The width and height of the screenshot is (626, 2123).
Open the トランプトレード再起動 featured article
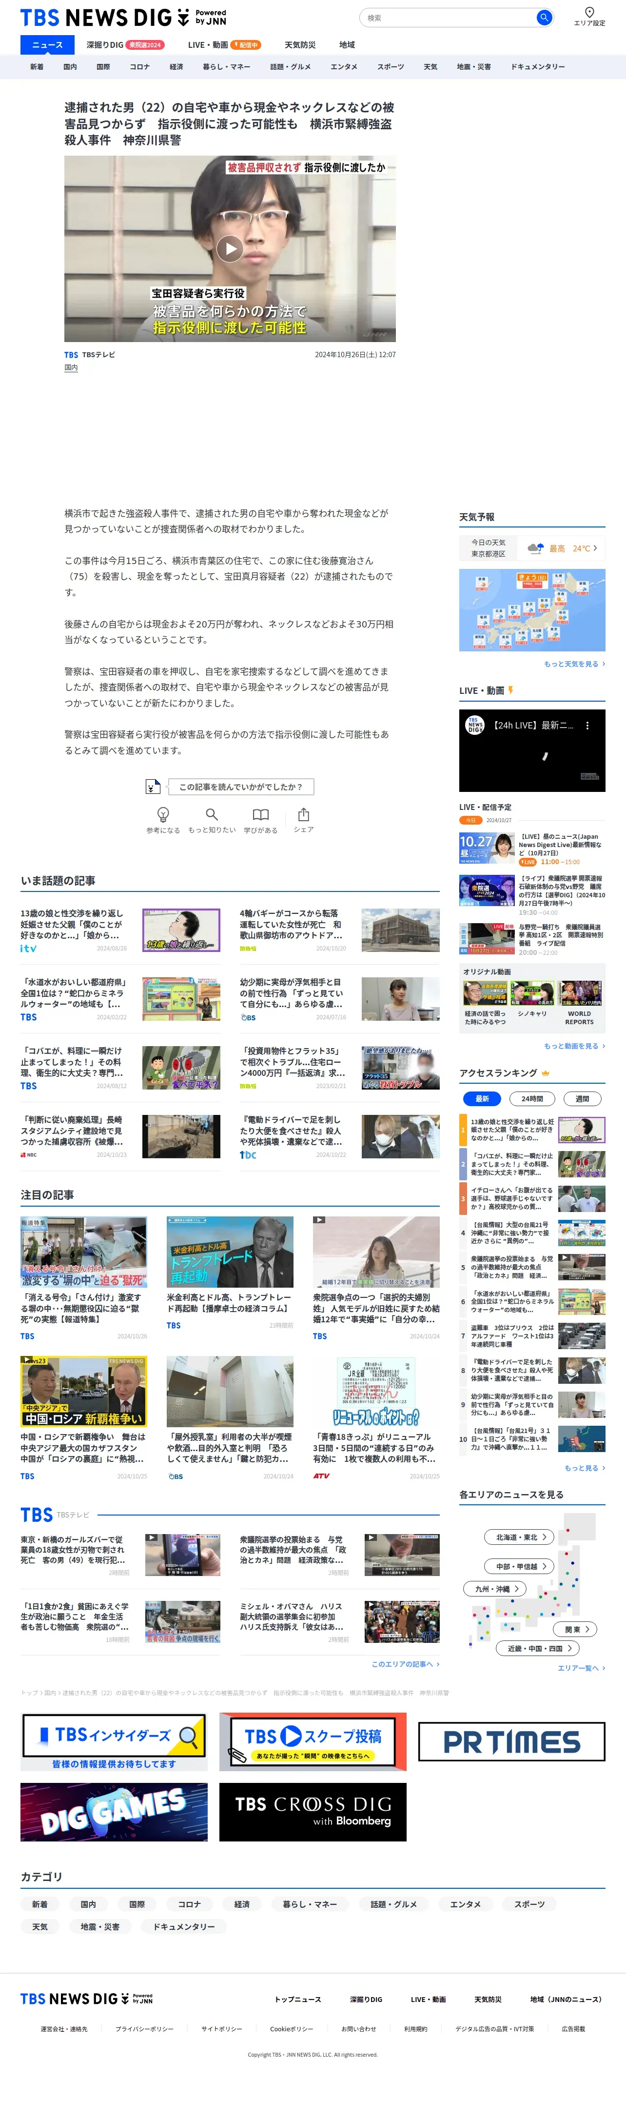(x=230, y=1273)
